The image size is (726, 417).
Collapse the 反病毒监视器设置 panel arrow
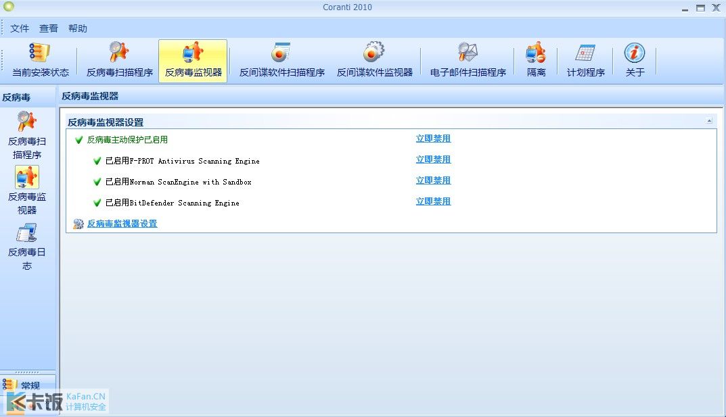[709, 121]
